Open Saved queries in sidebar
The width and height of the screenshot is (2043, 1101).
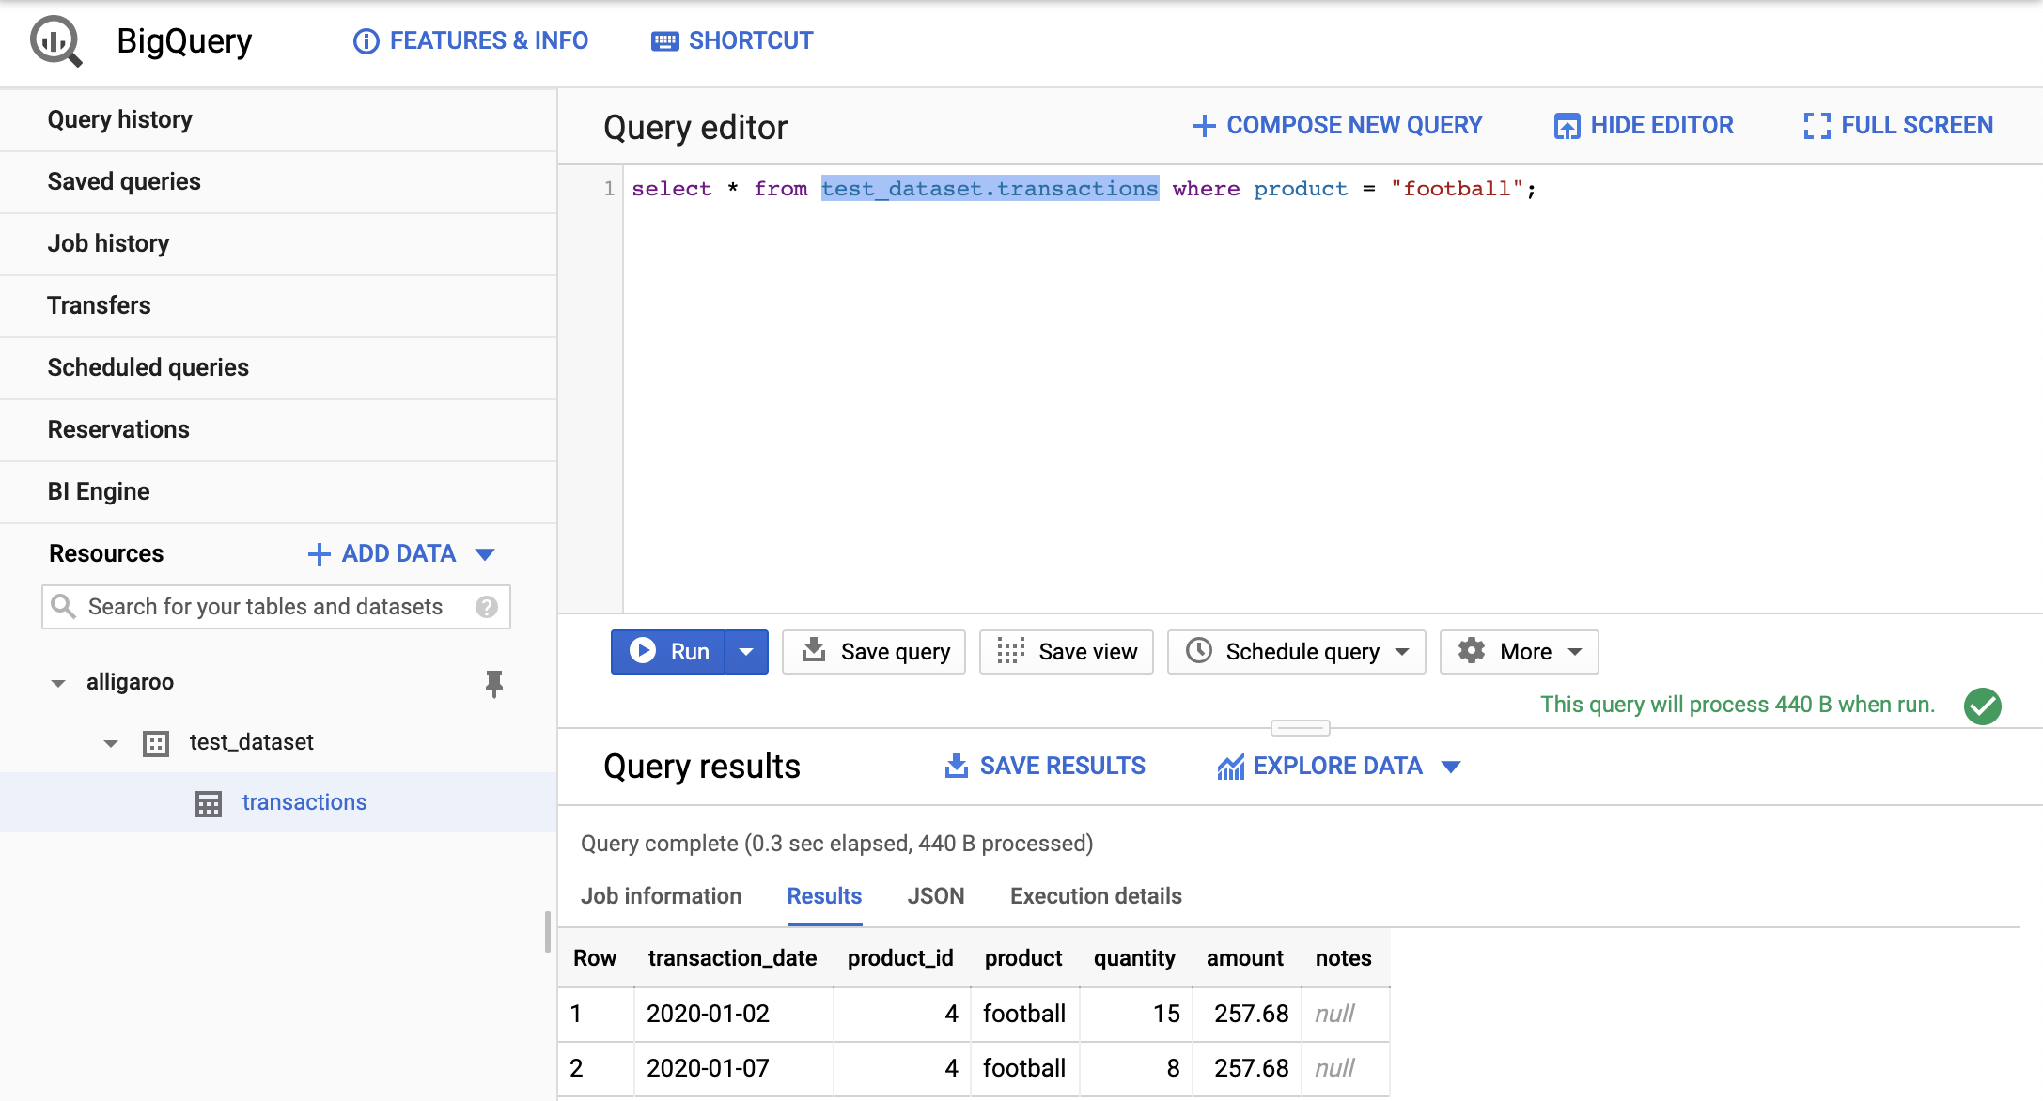tap(278, 181)
